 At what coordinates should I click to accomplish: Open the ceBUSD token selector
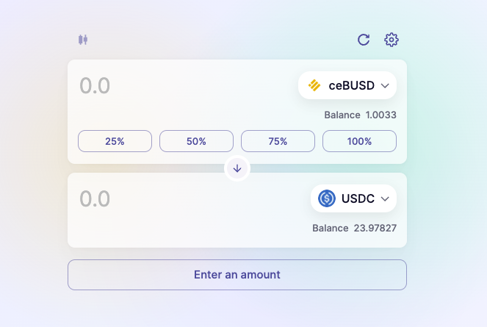coord(347,85)
